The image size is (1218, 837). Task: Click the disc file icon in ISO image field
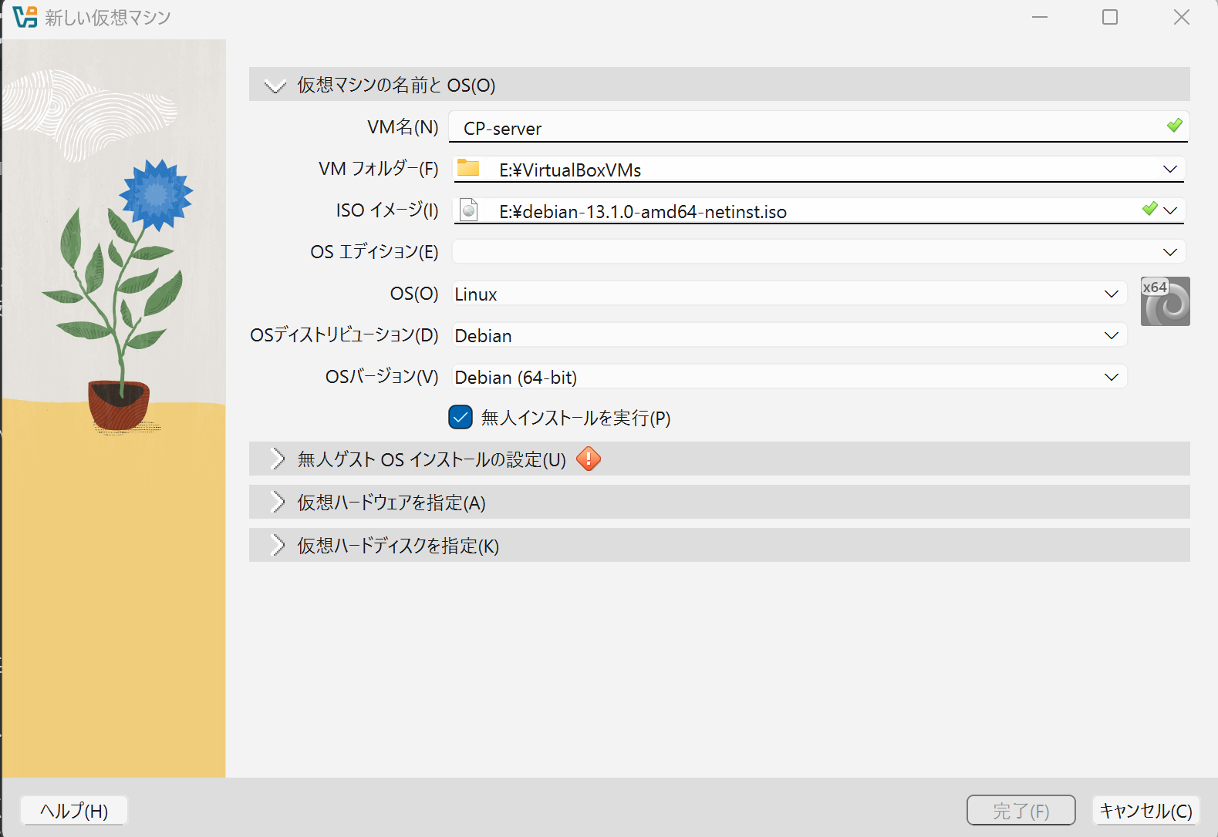[468, 210]
